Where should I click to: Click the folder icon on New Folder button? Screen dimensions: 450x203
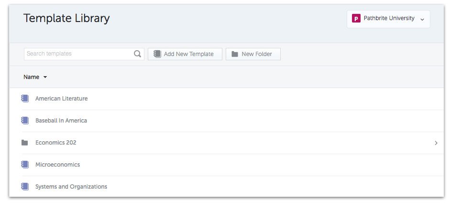coord(235,54)
